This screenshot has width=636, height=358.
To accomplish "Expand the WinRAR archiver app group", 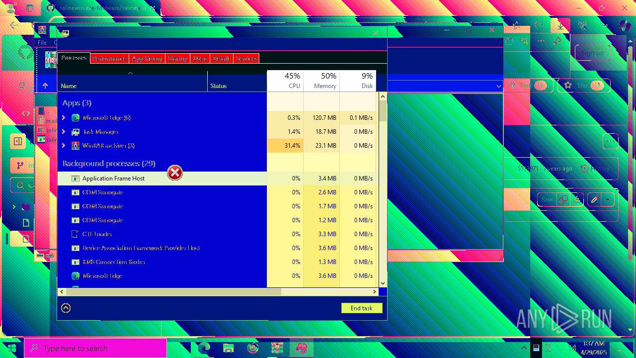I will click(63, 146).
